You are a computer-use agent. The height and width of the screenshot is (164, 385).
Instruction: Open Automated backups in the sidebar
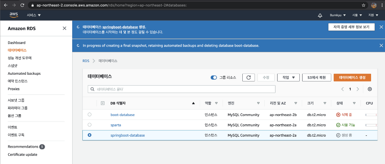24,73
